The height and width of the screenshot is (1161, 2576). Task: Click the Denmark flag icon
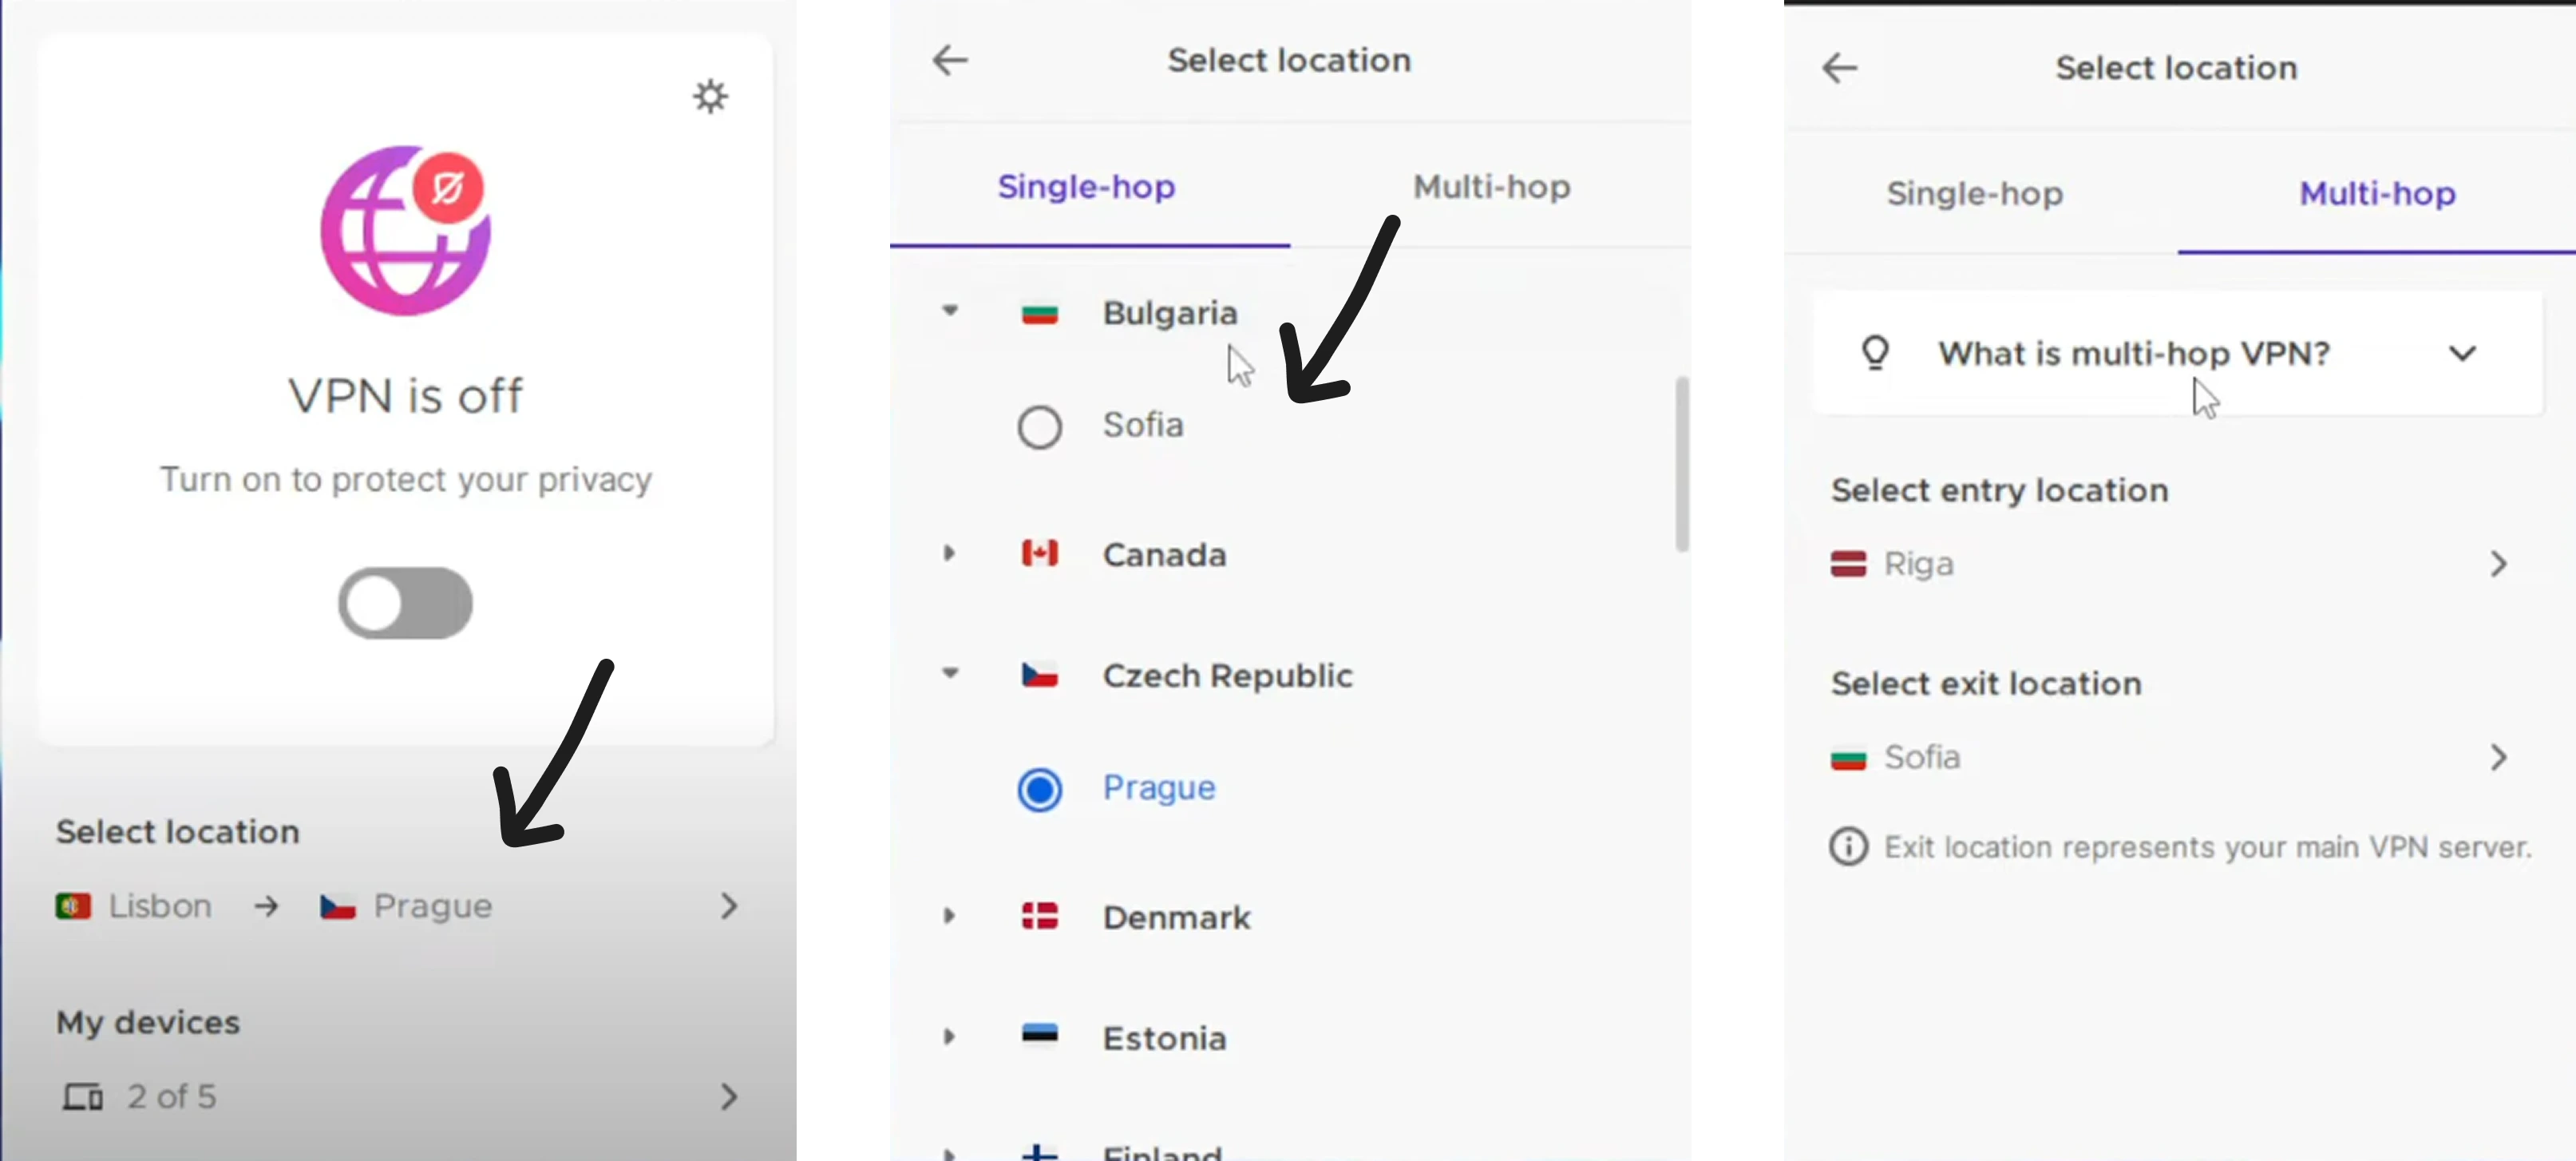[x=1039, y=916]
